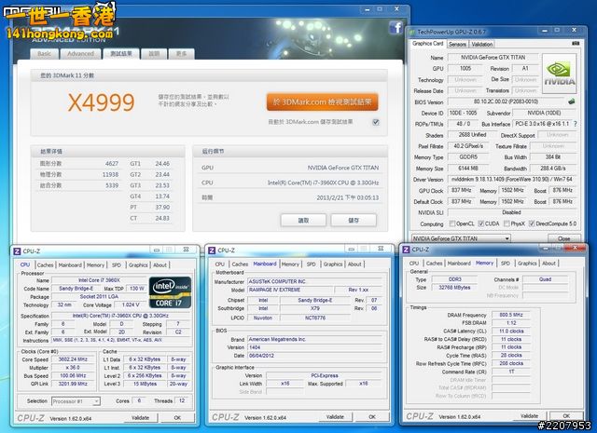Image resolution: width=597 pixels, height=433 pixels.
Task: Toggle the PhysX checkbox in GPU-Z
Action: pyautogui.click(x=508, y=223)
